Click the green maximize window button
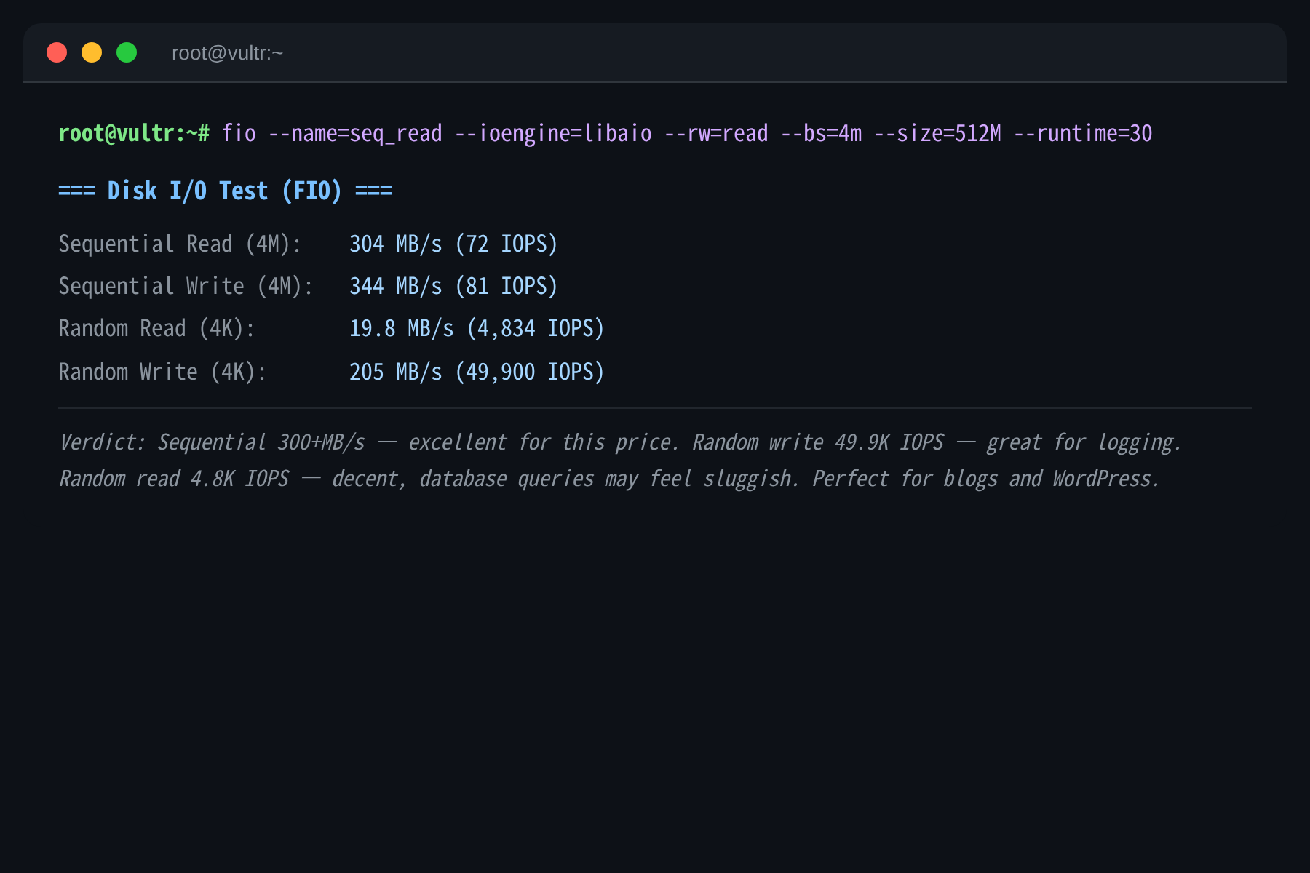Image resolution: width=1310 pixels, height=873 pixels. click(x=127, y=52)
